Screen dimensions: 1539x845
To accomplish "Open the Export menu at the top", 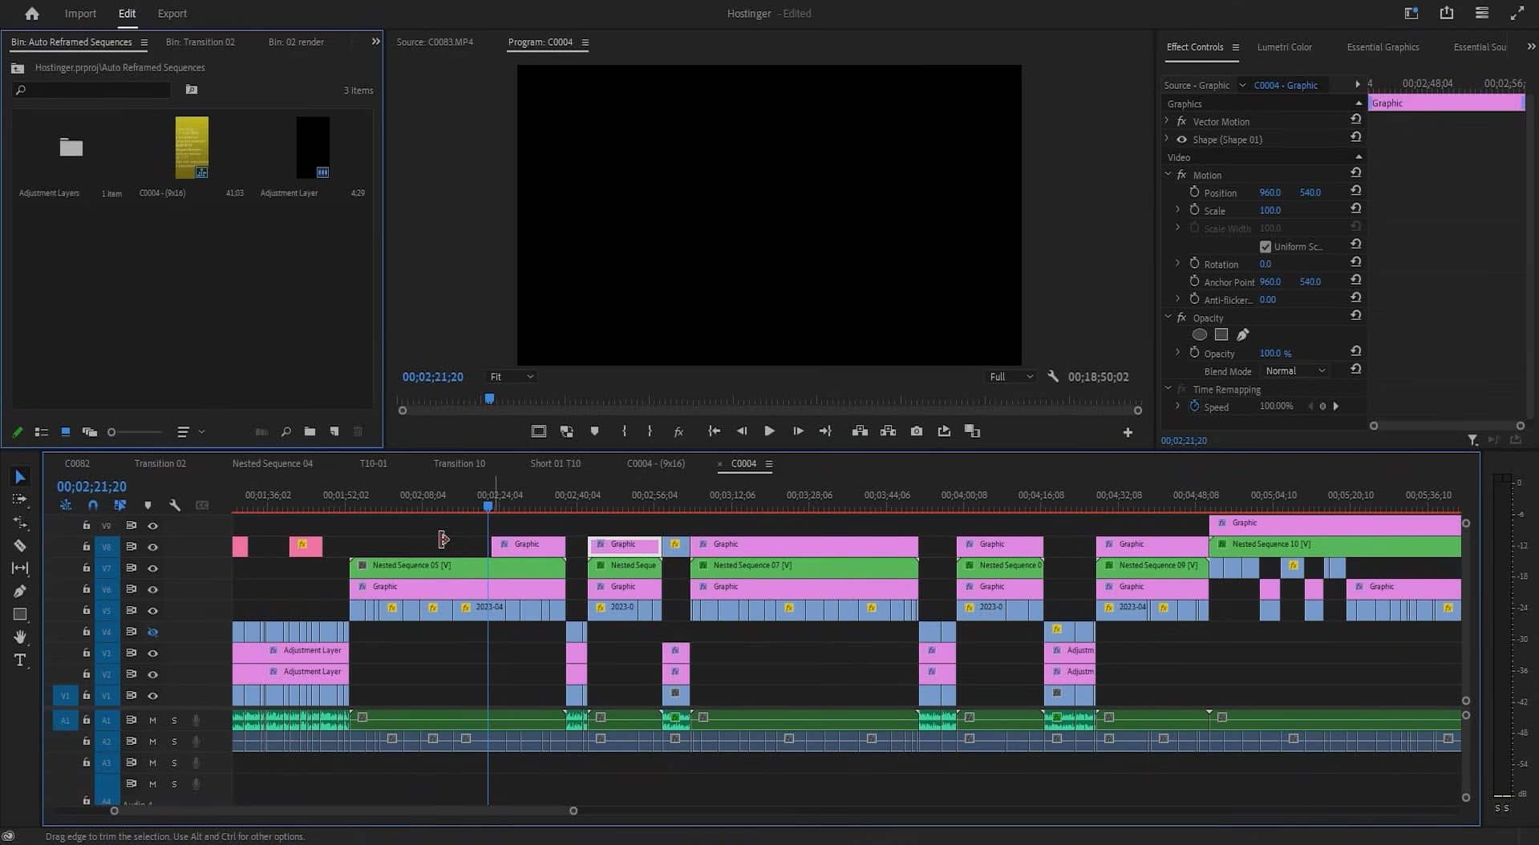I will pos(172,14).
